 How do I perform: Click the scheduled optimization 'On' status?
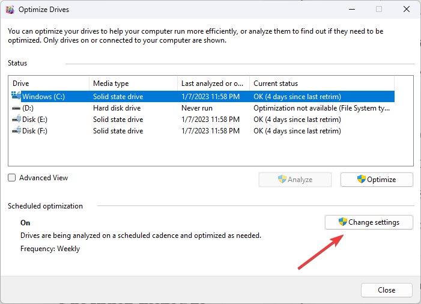point(25,223)
